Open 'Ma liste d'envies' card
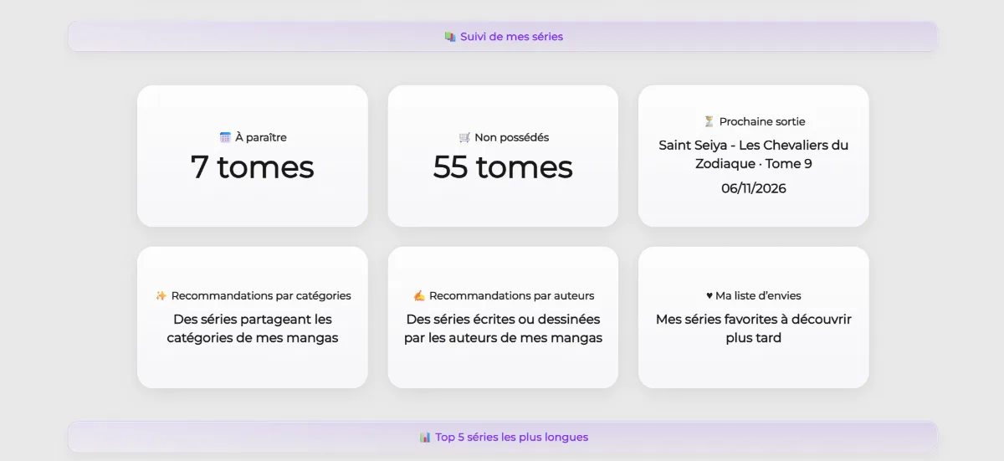 tap(754, 317)
